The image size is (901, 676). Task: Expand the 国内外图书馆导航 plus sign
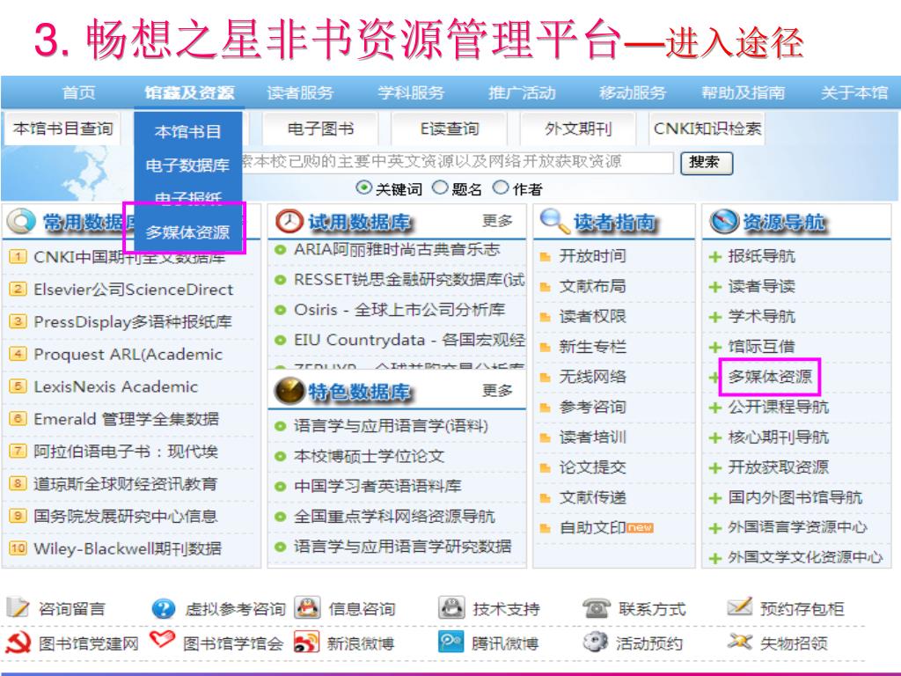click(715, 498)
